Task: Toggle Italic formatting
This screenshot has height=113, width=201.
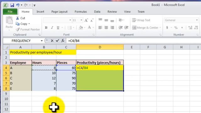Action: tap(52, 28)
